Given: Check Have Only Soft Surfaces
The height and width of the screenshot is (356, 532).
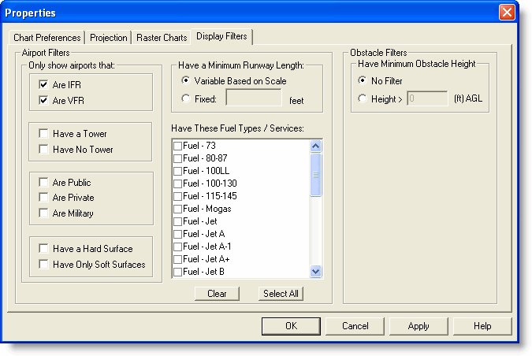Looking at the screenshot, I should coord(43,264).
